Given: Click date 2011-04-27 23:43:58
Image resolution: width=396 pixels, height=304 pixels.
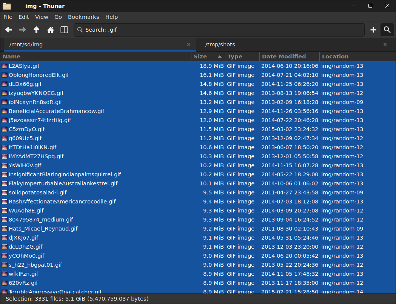Looking at the screenshot, I should click(290, 192).
